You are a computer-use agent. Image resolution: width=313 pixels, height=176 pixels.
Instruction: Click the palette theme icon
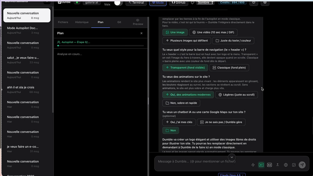(192, 3)
